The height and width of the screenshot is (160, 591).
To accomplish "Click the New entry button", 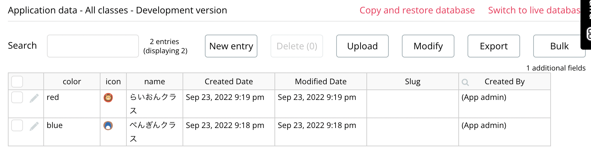I will coord(231,46).
